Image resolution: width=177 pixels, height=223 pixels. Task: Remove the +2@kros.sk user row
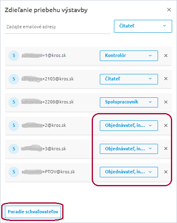166,125
